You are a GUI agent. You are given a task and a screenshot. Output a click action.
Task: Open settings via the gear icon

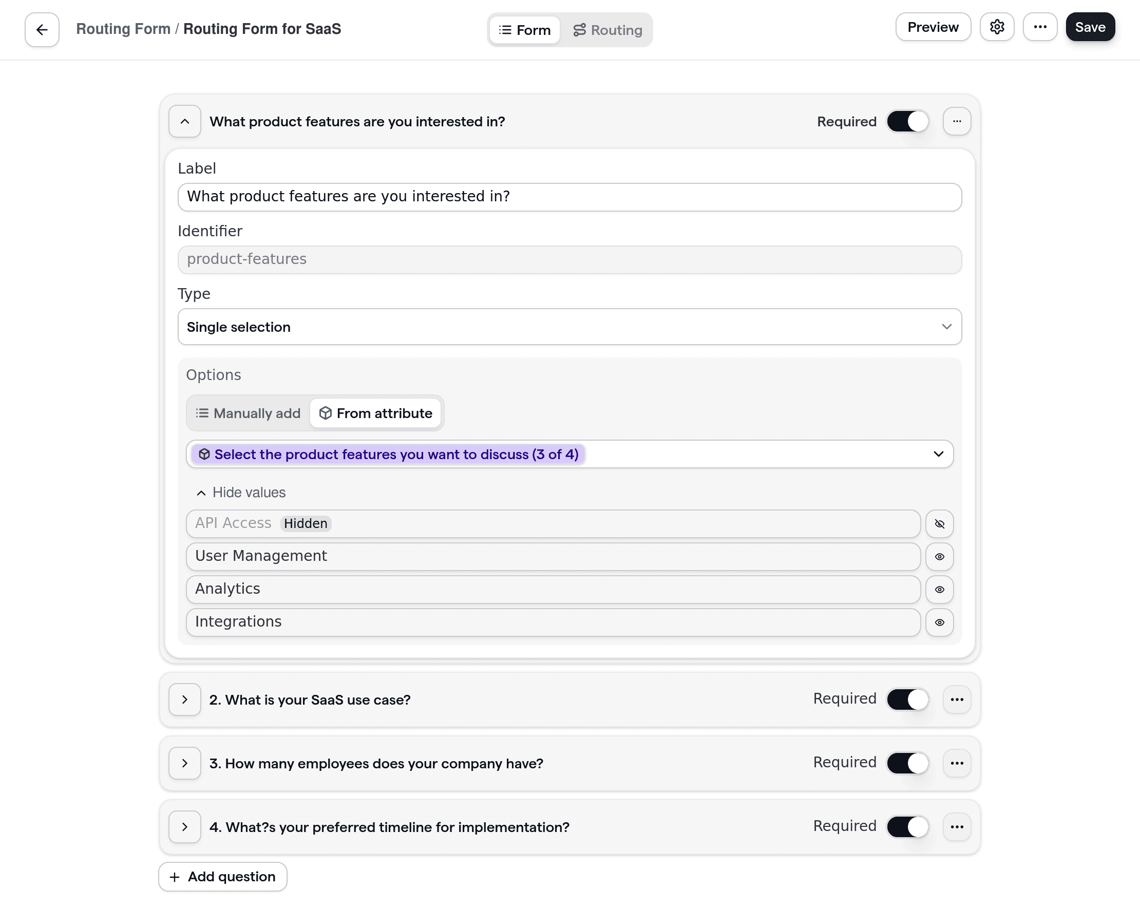[997, 26]
